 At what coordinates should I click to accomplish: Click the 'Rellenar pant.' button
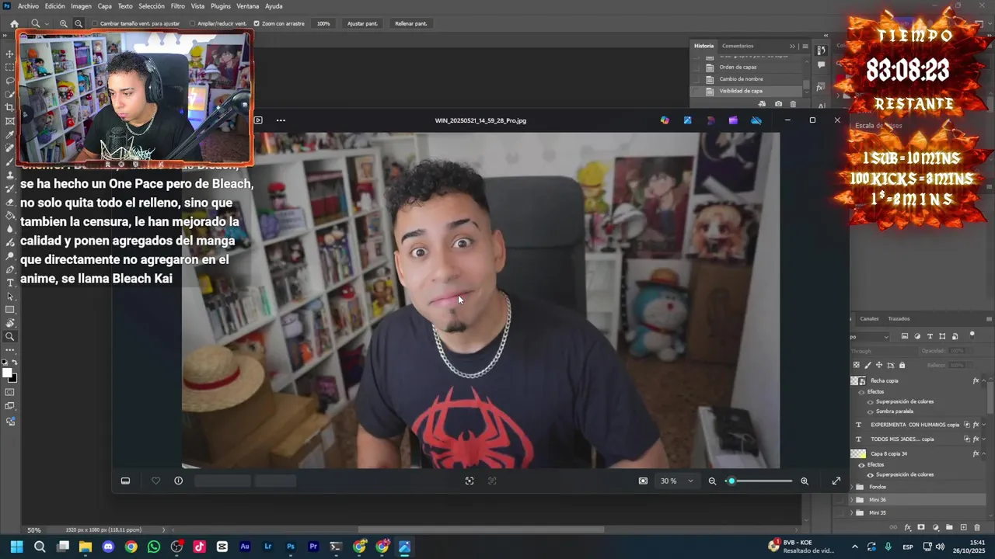(411, 23)
